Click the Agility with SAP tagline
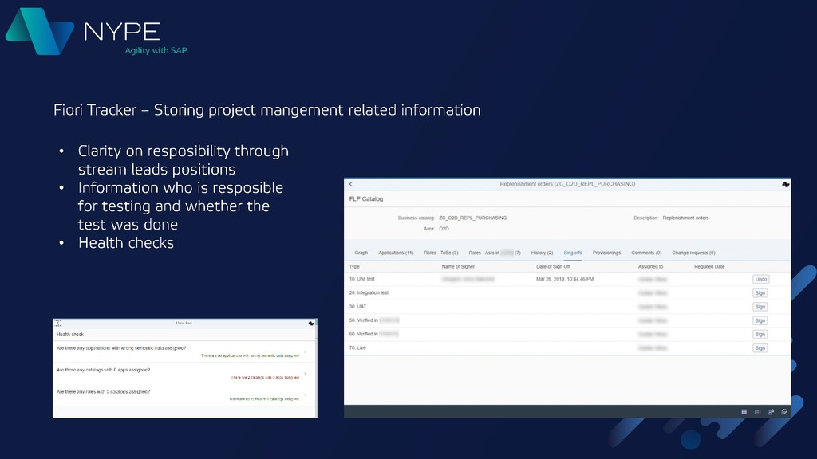The image size is (817, 459). [x=156, y=50]
